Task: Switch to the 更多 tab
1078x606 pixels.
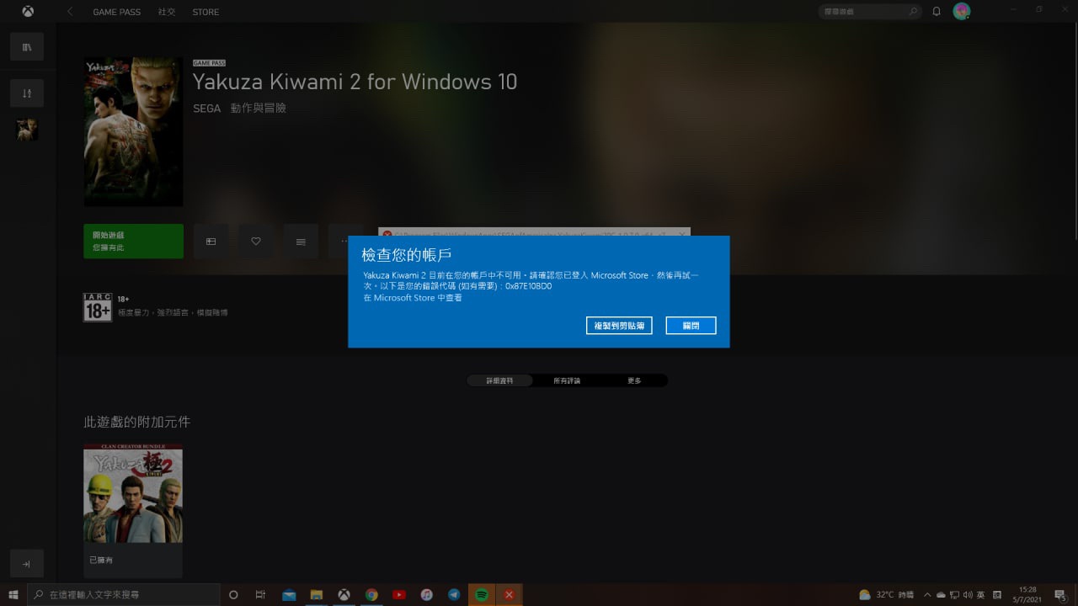Action: [634, 380]
